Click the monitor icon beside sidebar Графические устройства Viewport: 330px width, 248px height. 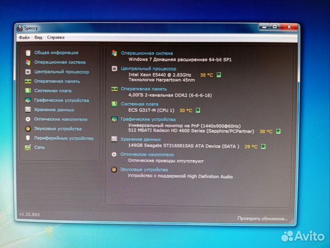pyautogui.click(x=28, y=100)
